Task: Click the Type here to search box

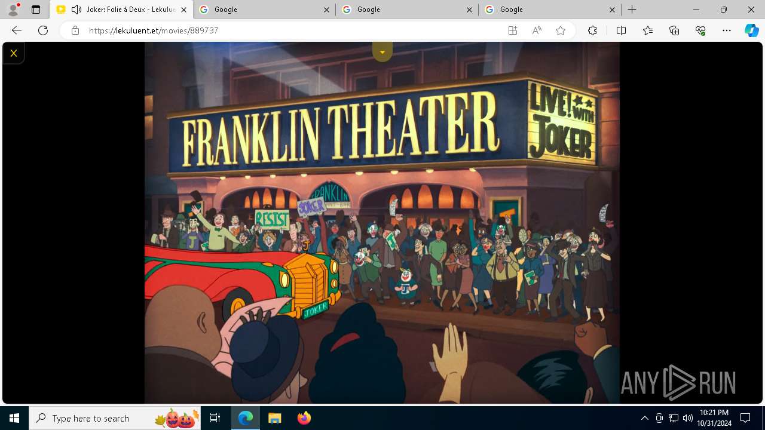Action: 114,418
